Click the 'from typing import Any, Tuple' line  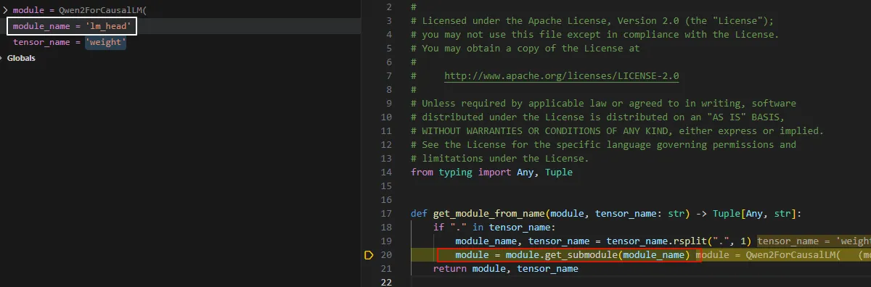[x=491, y=172]
